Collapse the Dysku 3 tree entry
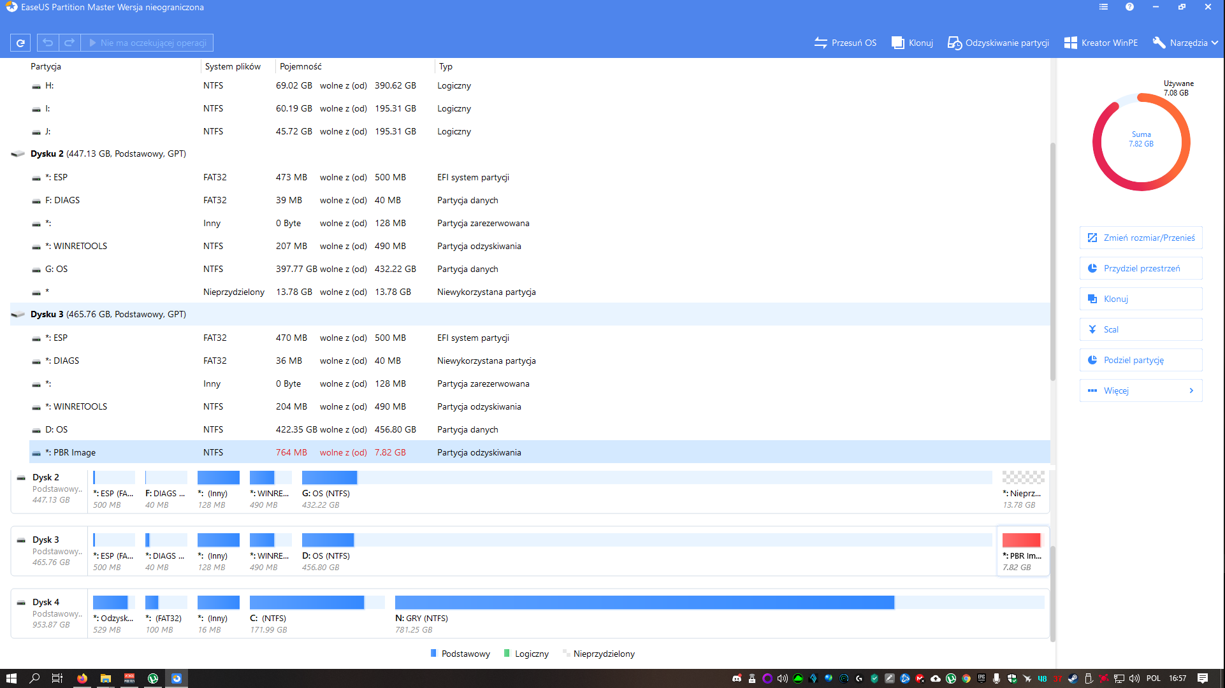Screen dimensions: 1225x688 point(18,314)
